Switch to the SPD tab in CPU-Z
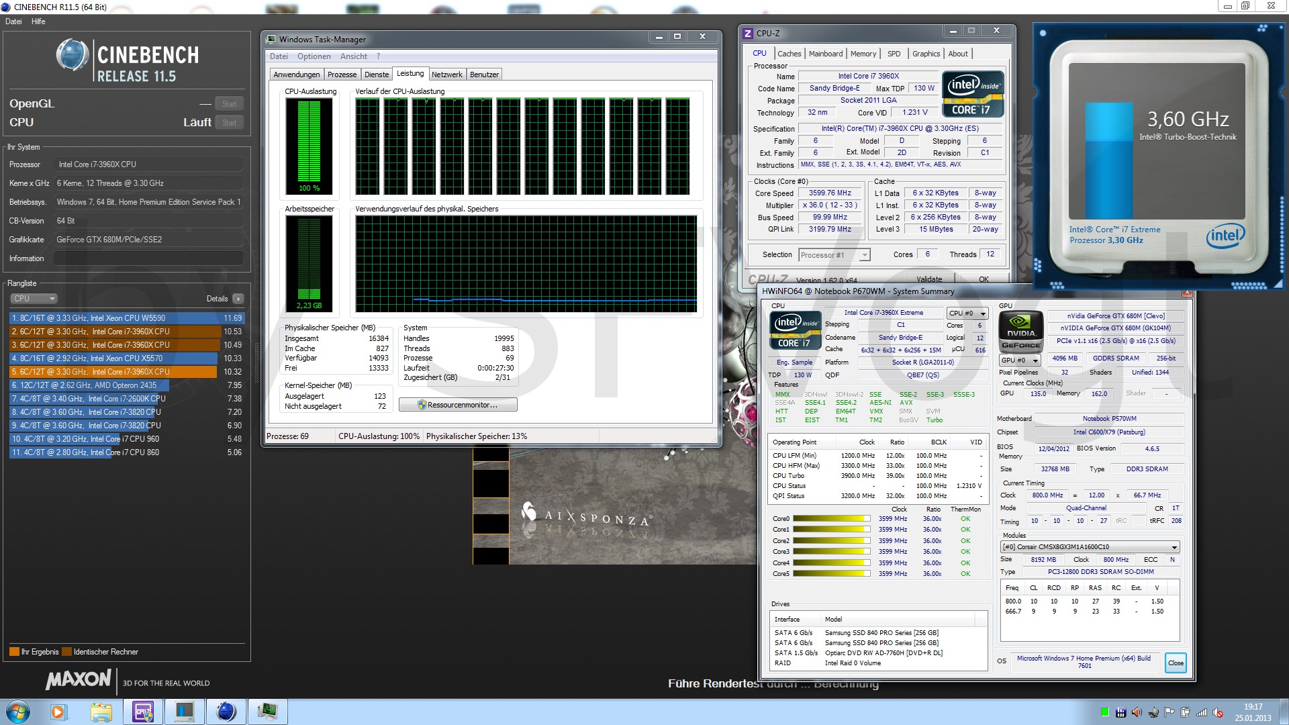 [894, 54]
